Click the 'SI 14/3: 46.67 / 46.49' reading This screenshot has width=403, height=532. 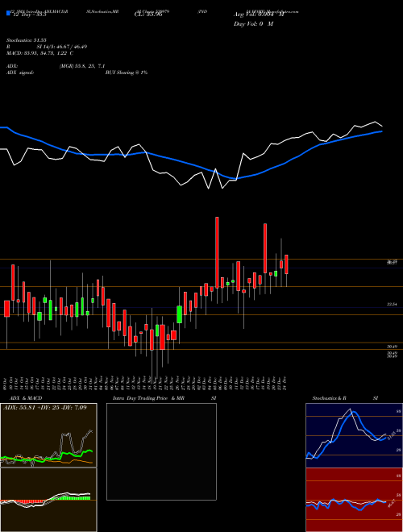(x=62, y=47)
